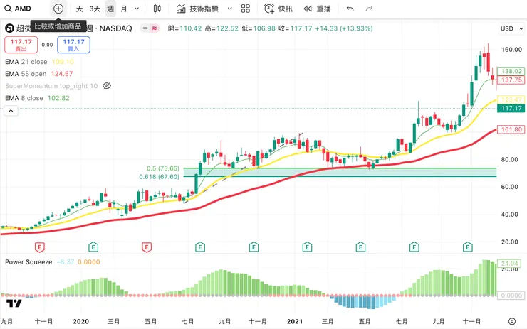Click the 137.75 red price label on axis

[x=511, y=80]
